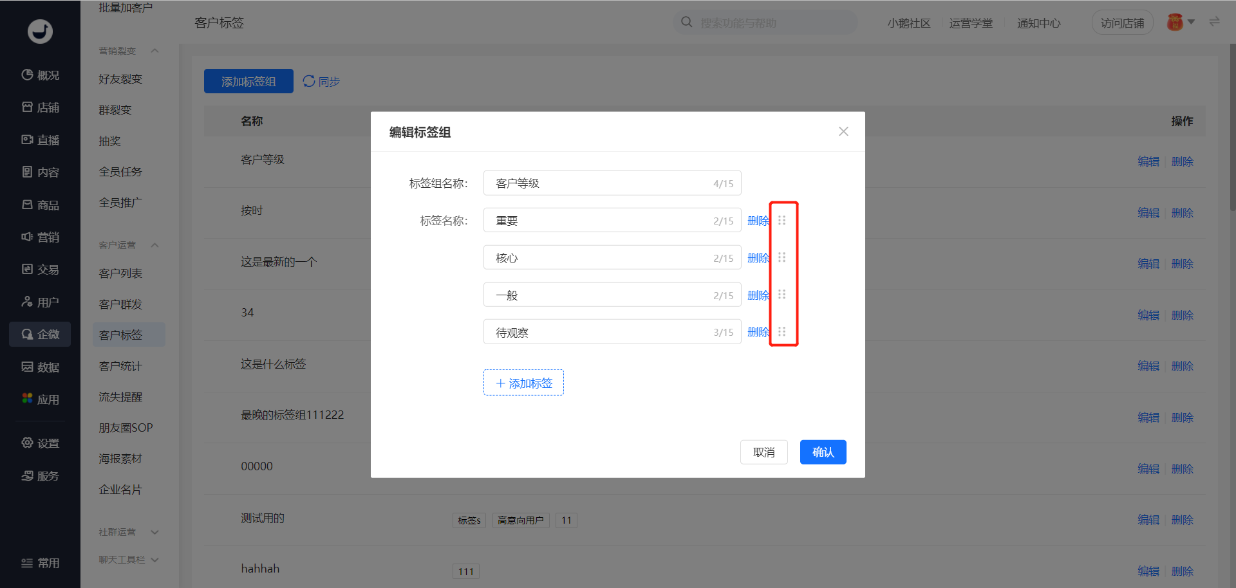Collapse the 客户运营 section
The width and height of the screenshot is (1236, 588).
coord(154,245)
